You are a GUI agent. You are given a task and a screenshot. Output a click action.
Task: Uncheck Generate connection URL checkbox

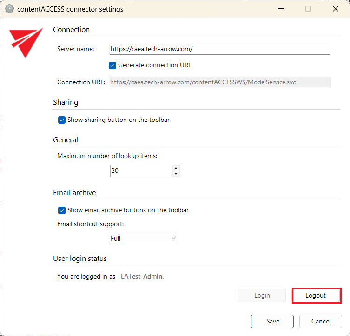pyautogui.click(x=112, y=65)
